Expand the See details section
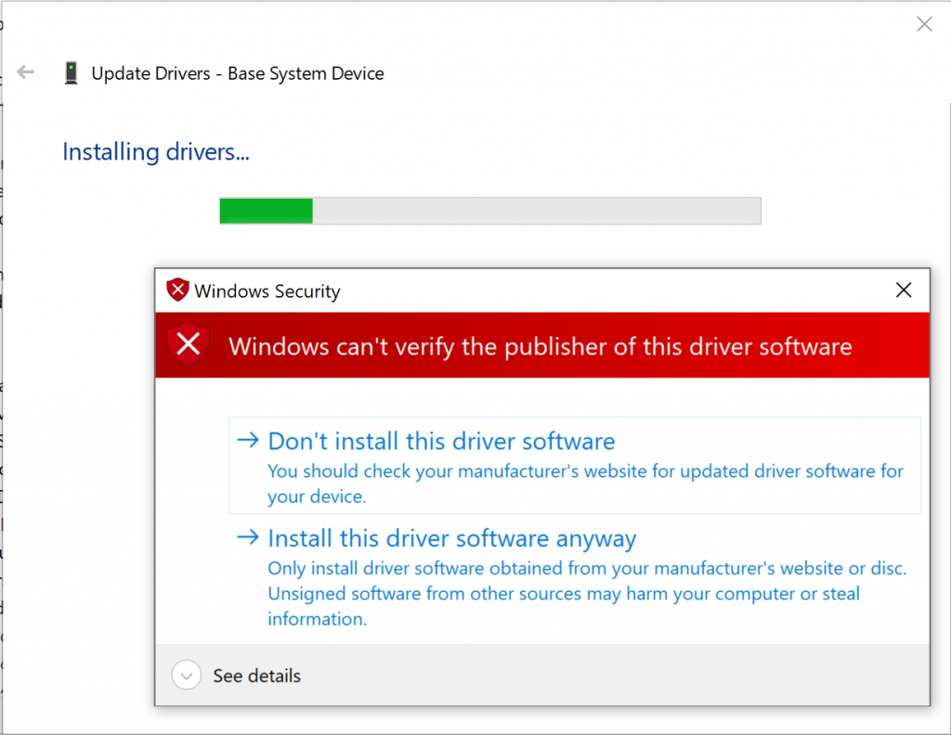951x735 pixels. tap(256, 676)
